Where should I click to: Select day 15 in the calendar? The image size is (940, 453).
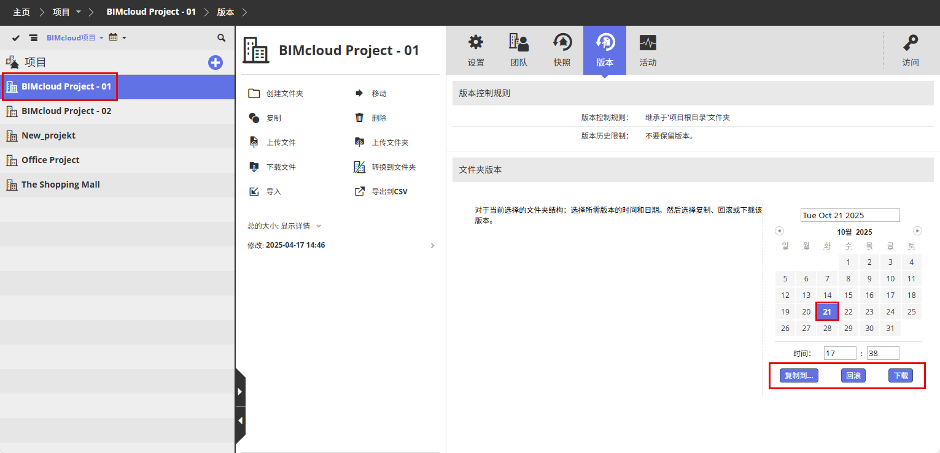tap(848, 295)
